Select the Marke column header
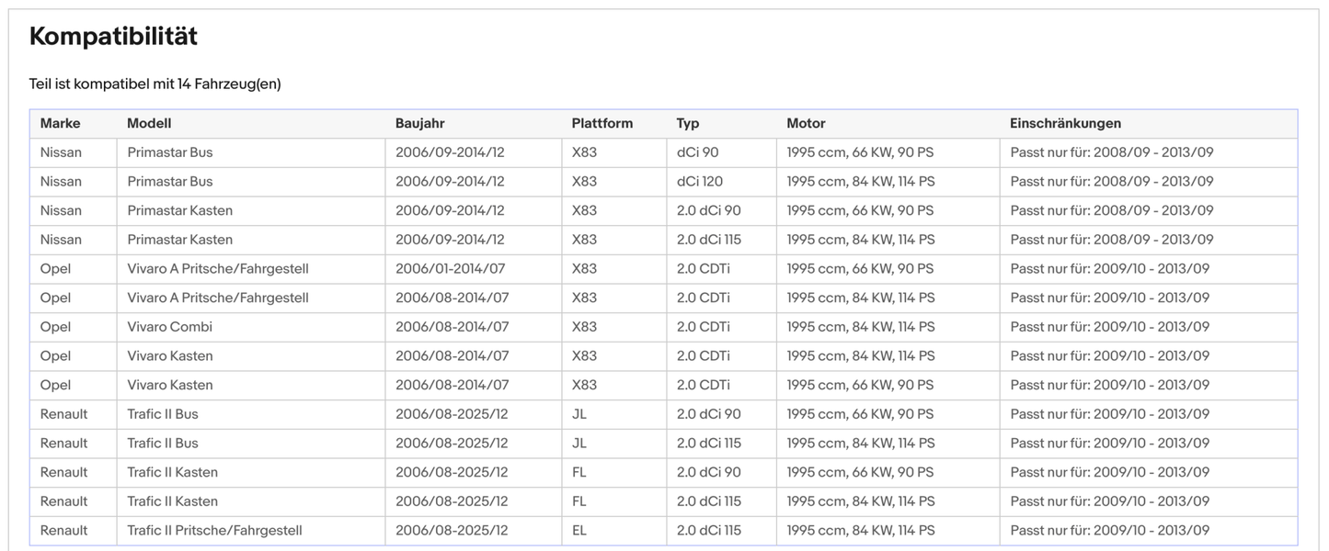Image resolution: width=1329 pixels, height=551 pixels. point(60,122)
